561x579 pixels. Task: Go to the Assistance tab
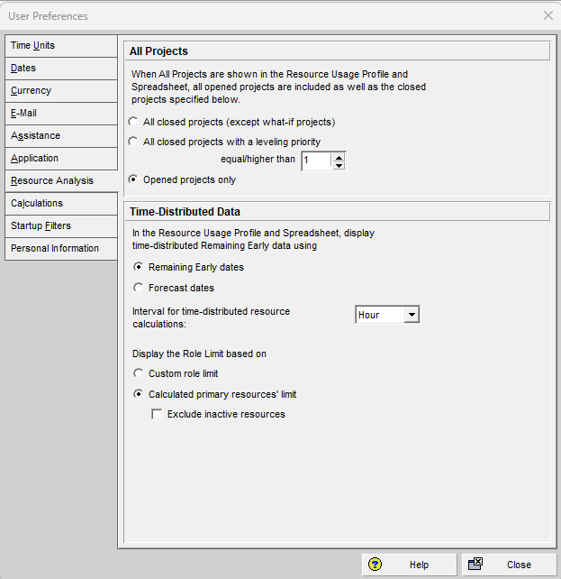61,136
